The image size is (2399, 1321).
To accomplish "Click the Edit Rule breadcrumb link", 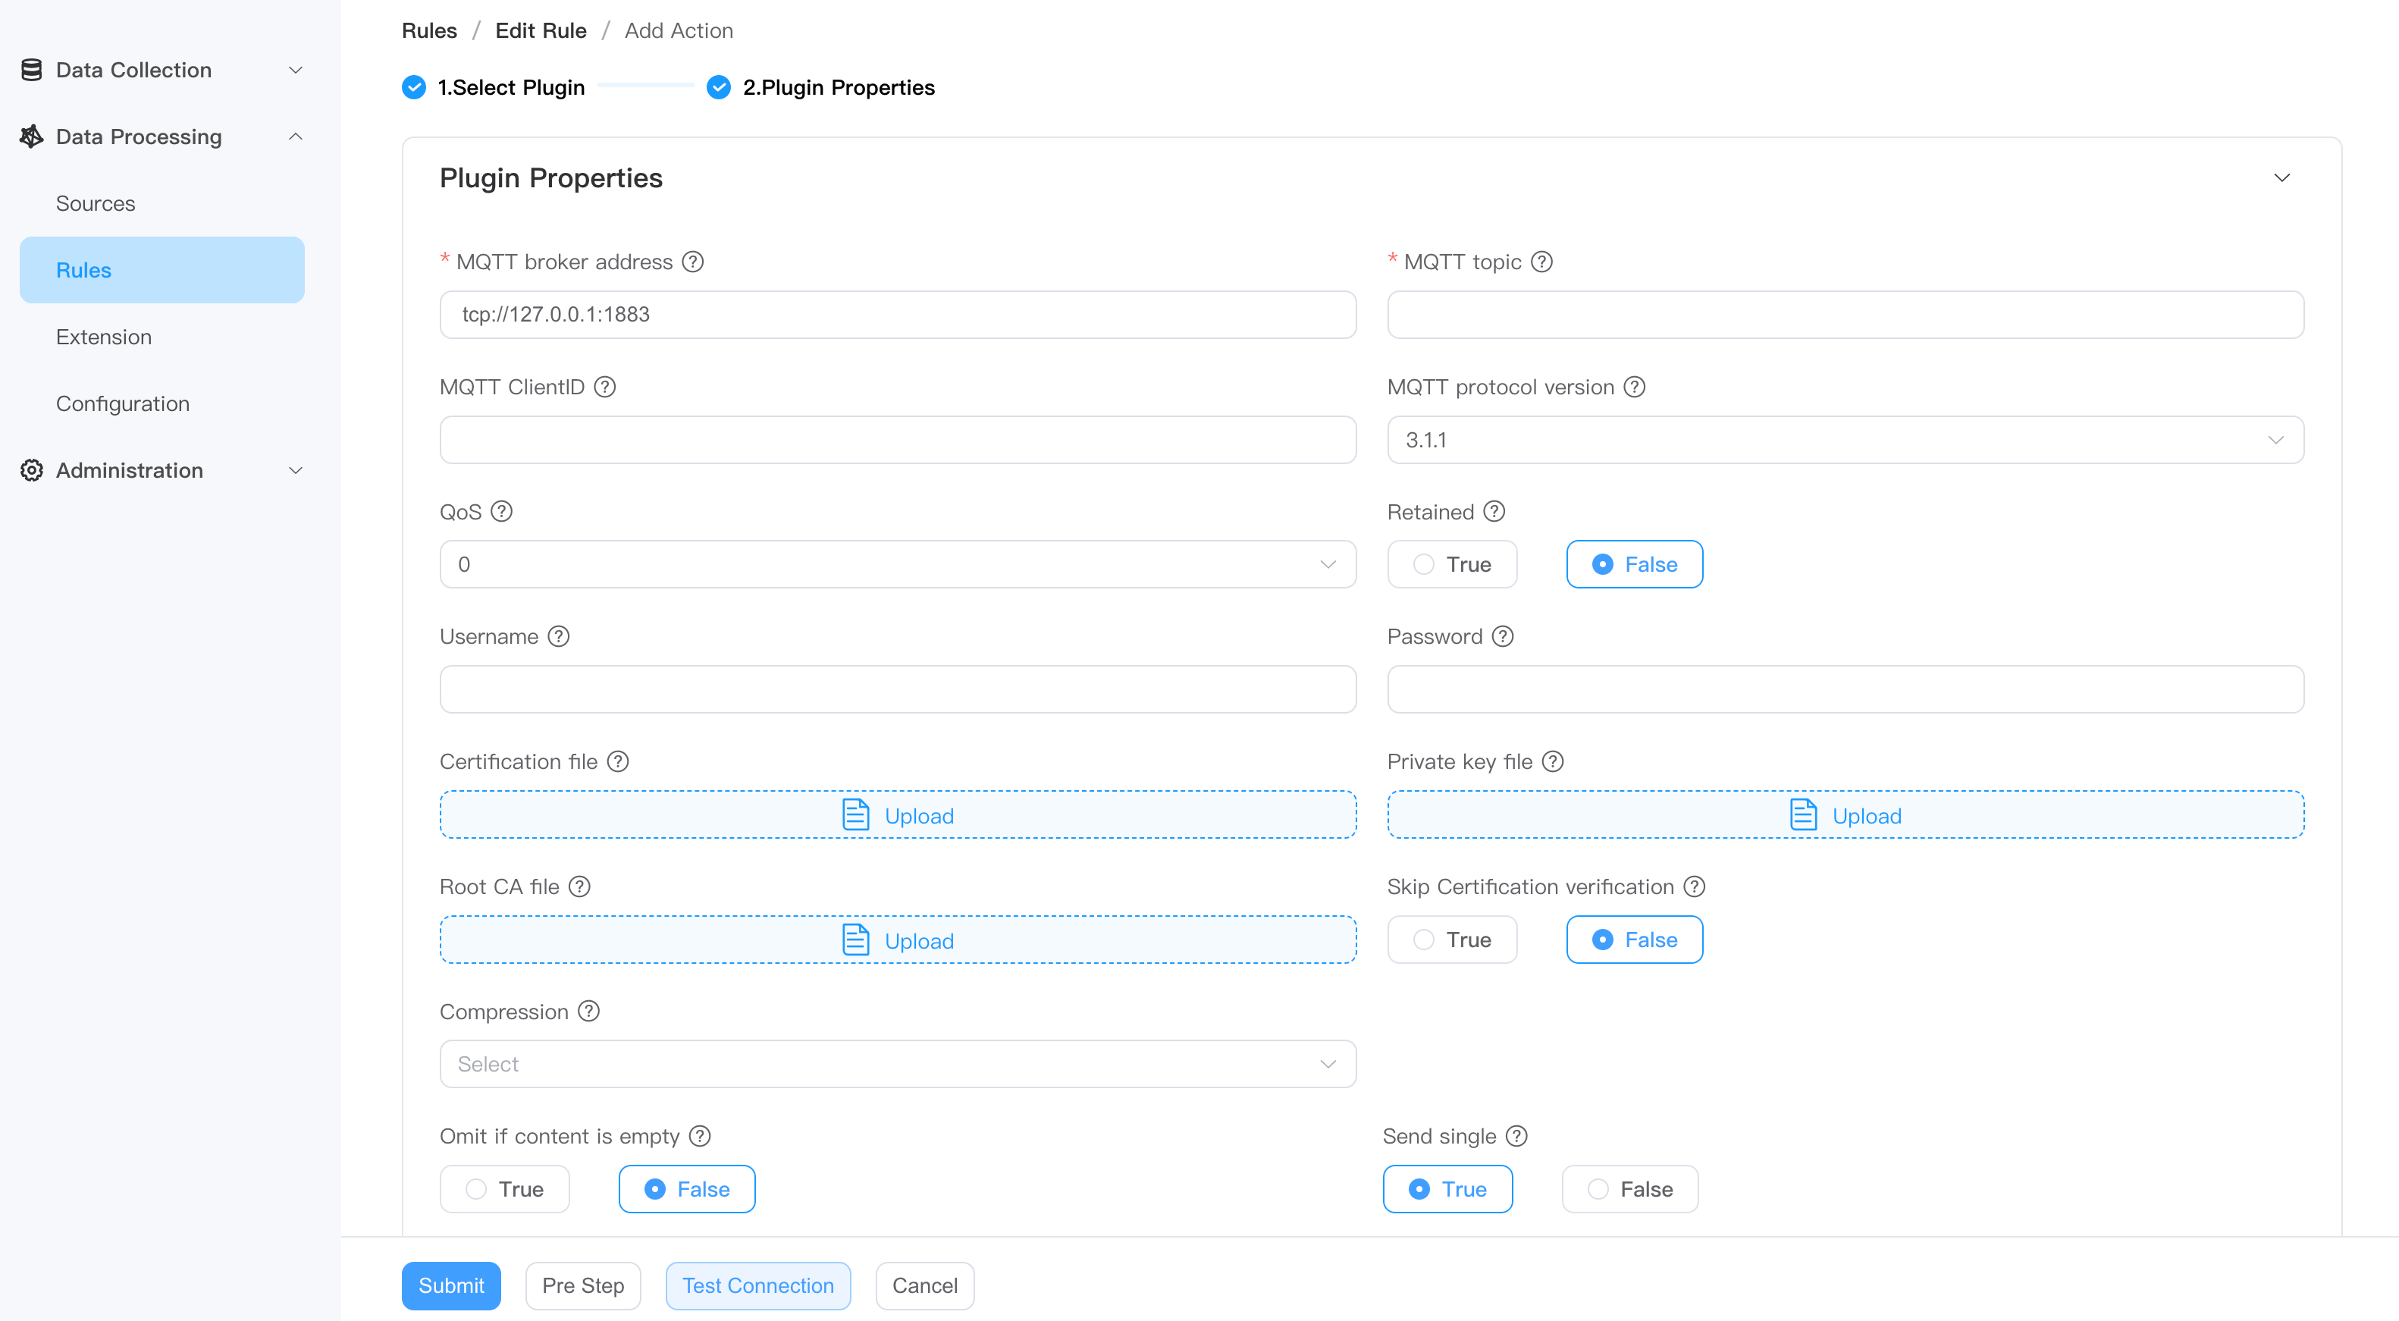I will pos(540,31).
